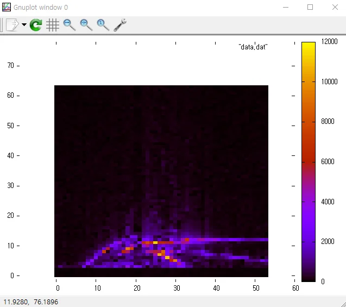
Task: Minimize the Gnuplot window
Action: pyautogui.click(x=286, y=7)
